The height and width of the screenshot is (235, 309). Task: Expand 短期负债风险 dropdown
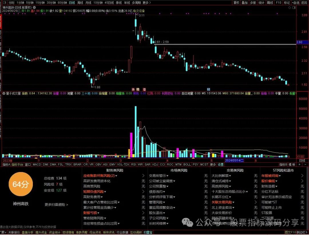click(x=105, y=192)
